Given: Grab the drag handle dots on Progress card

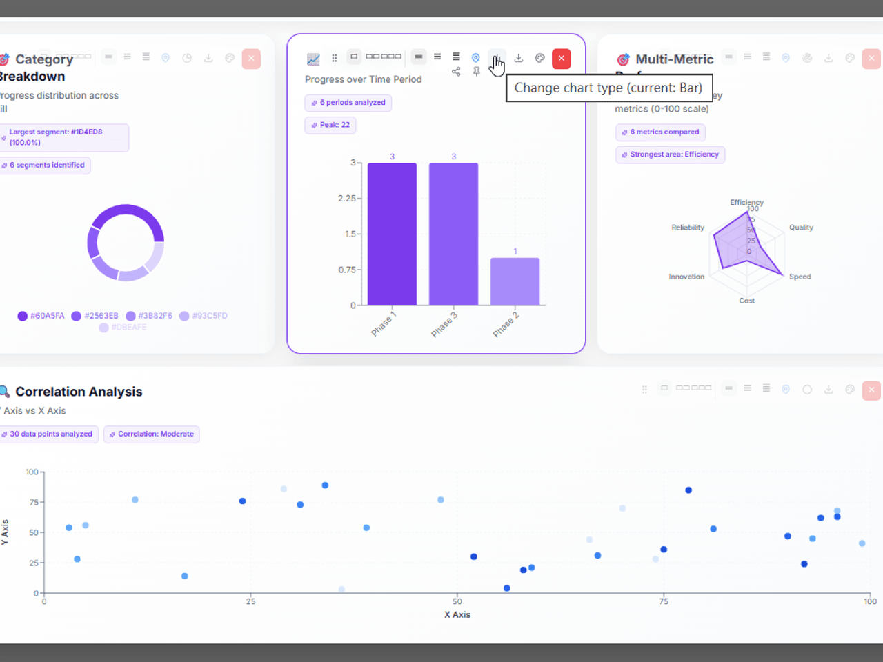Looking at the screenshot, I should (x=335, y=58).
